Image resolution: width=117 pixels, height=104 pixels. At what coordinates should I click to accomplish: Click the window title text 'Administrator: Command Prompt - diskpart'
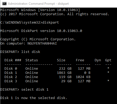(38, 4)
